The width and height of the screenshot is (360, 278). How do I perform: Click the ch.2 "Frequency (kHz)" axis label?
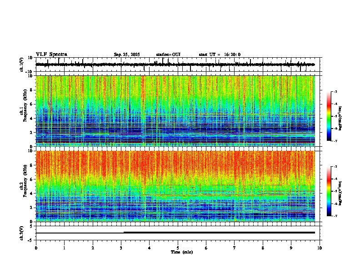[x=25, y=181]
